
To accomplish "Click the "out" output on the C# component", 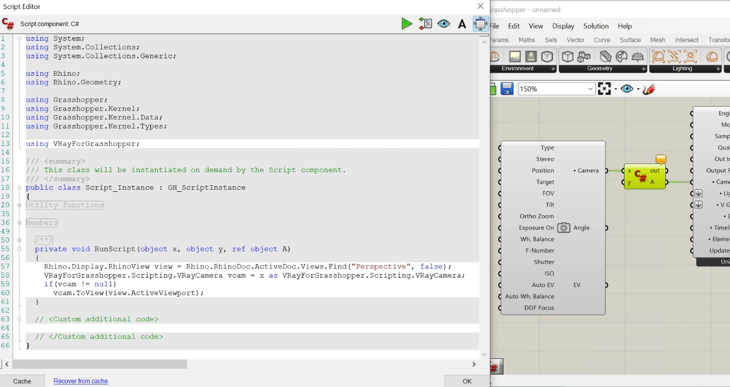I will [655, 171].
